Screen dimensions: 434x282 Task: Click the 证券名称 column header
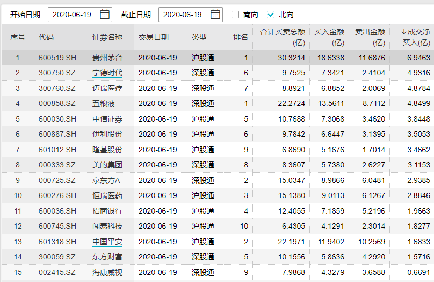click(107, 37)
